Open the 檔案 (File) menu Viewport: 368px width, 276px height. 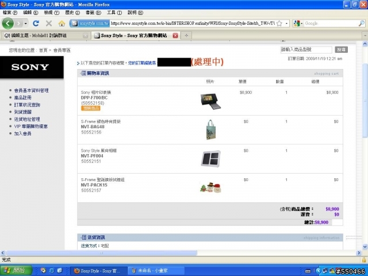[x=10, y=13]
